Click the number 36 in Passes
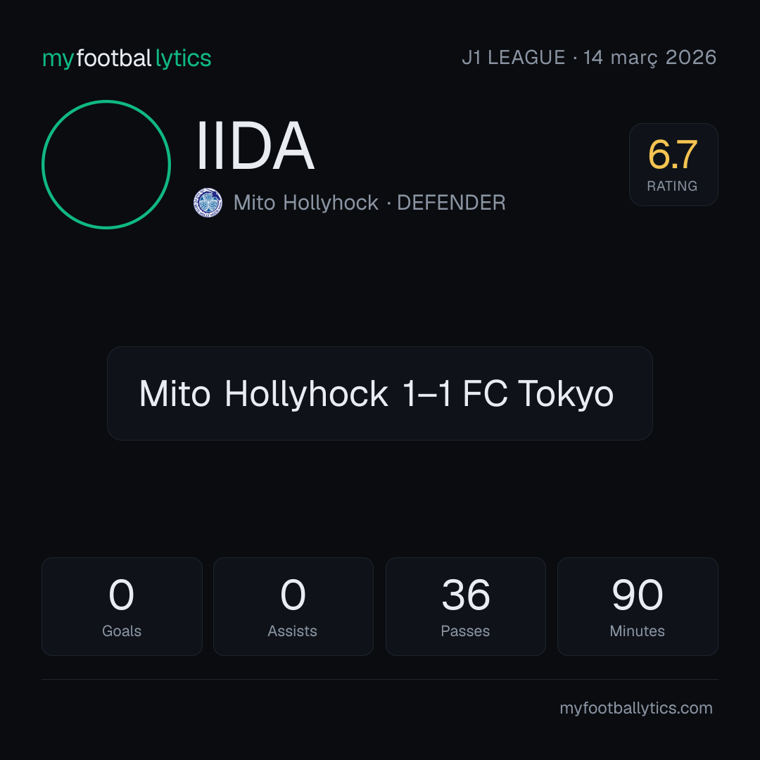Viewport: 760px width, 760px height. pos(466,595)
